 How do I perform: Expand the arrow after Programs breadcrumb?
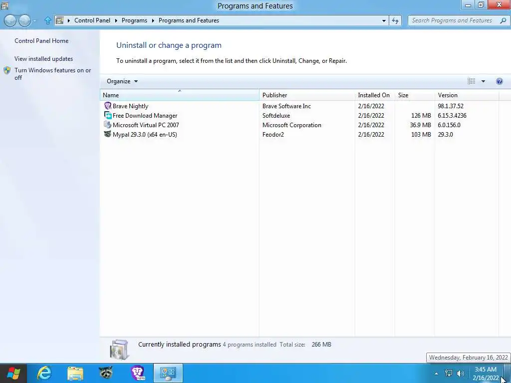coord(153,20)
